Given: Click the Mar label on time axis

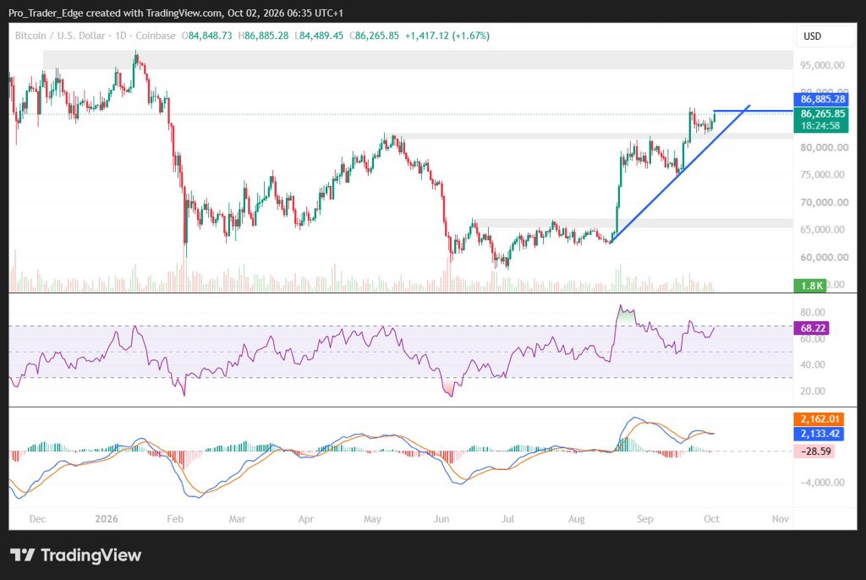Looking at the screenshot, I should (x=237, y=518).
